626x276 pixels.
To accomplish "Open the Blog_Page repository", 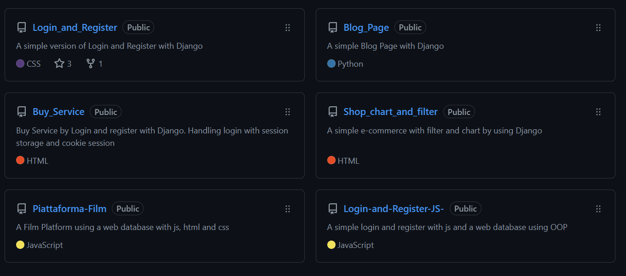I will (366, 28).
